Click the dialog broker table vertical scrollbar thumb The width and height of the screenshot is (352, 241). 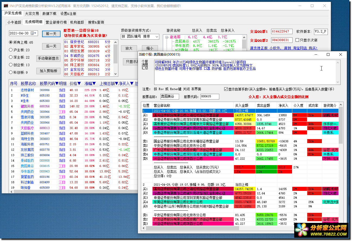tap(341, 126)
